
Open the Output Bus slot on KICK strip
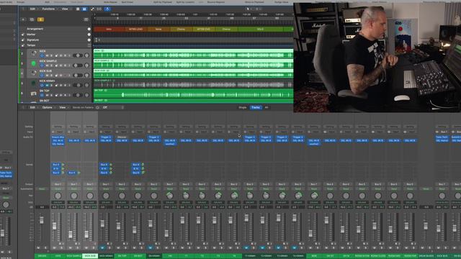58,184
